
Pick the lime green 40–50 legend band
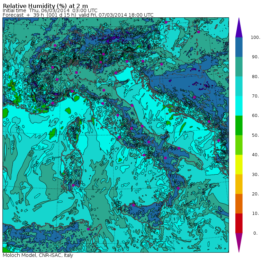coord(239,145)
